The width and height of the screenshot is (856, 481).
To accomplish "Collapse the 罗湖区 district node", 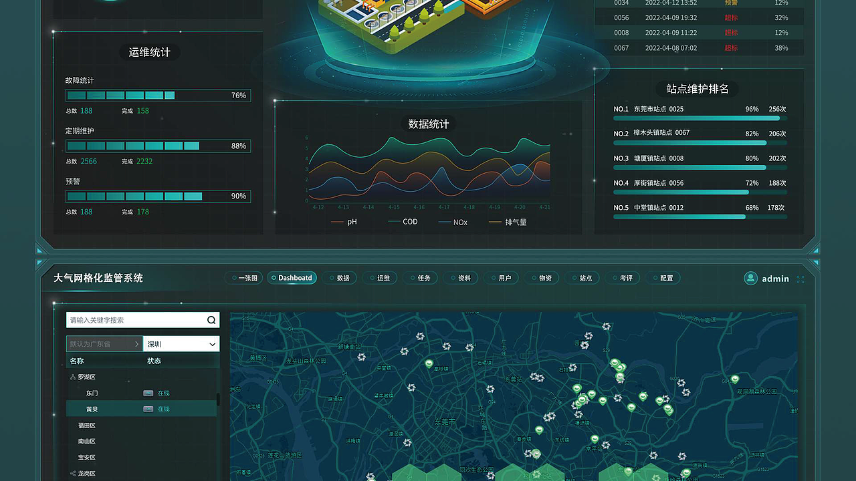I will [72, 377].
